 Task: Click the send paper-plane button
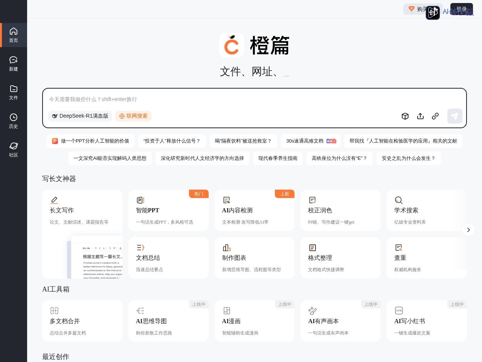click(x=455, y=116)
